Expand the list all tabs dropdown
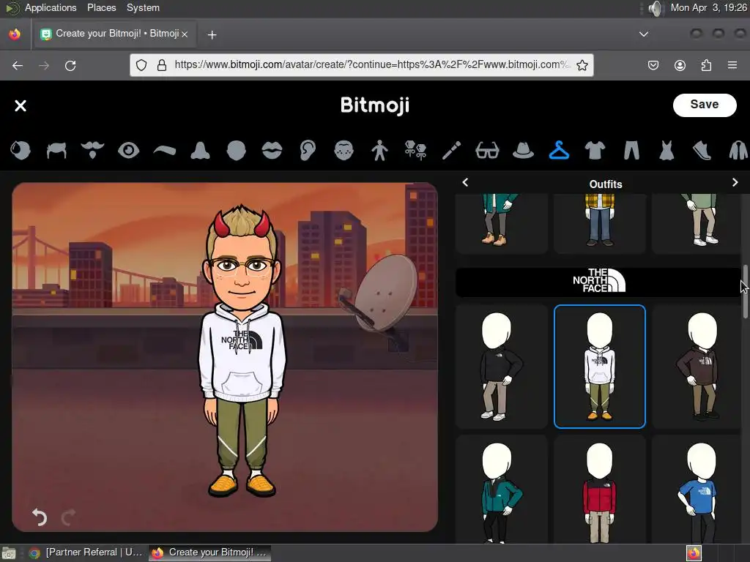 (644, 34)
